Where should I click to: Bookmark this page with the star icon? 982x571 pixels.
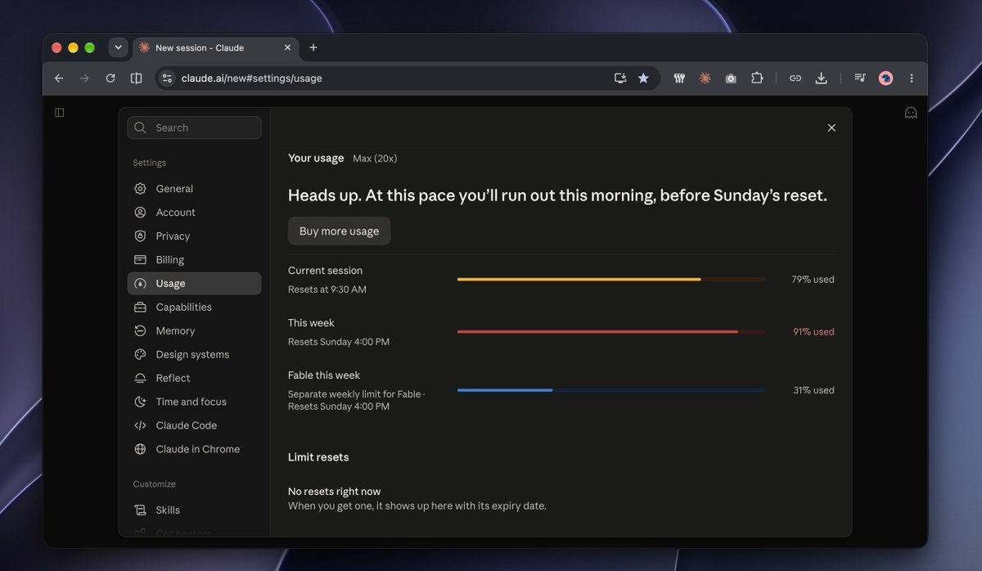643,79
